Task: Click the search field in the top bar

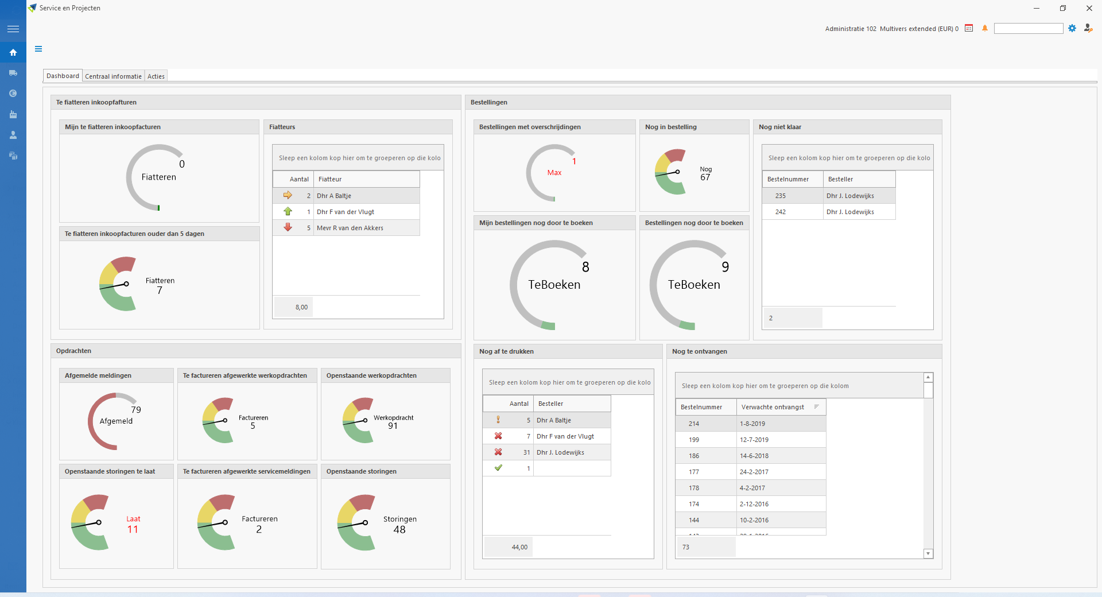Action: click(x=1028, y=29)
